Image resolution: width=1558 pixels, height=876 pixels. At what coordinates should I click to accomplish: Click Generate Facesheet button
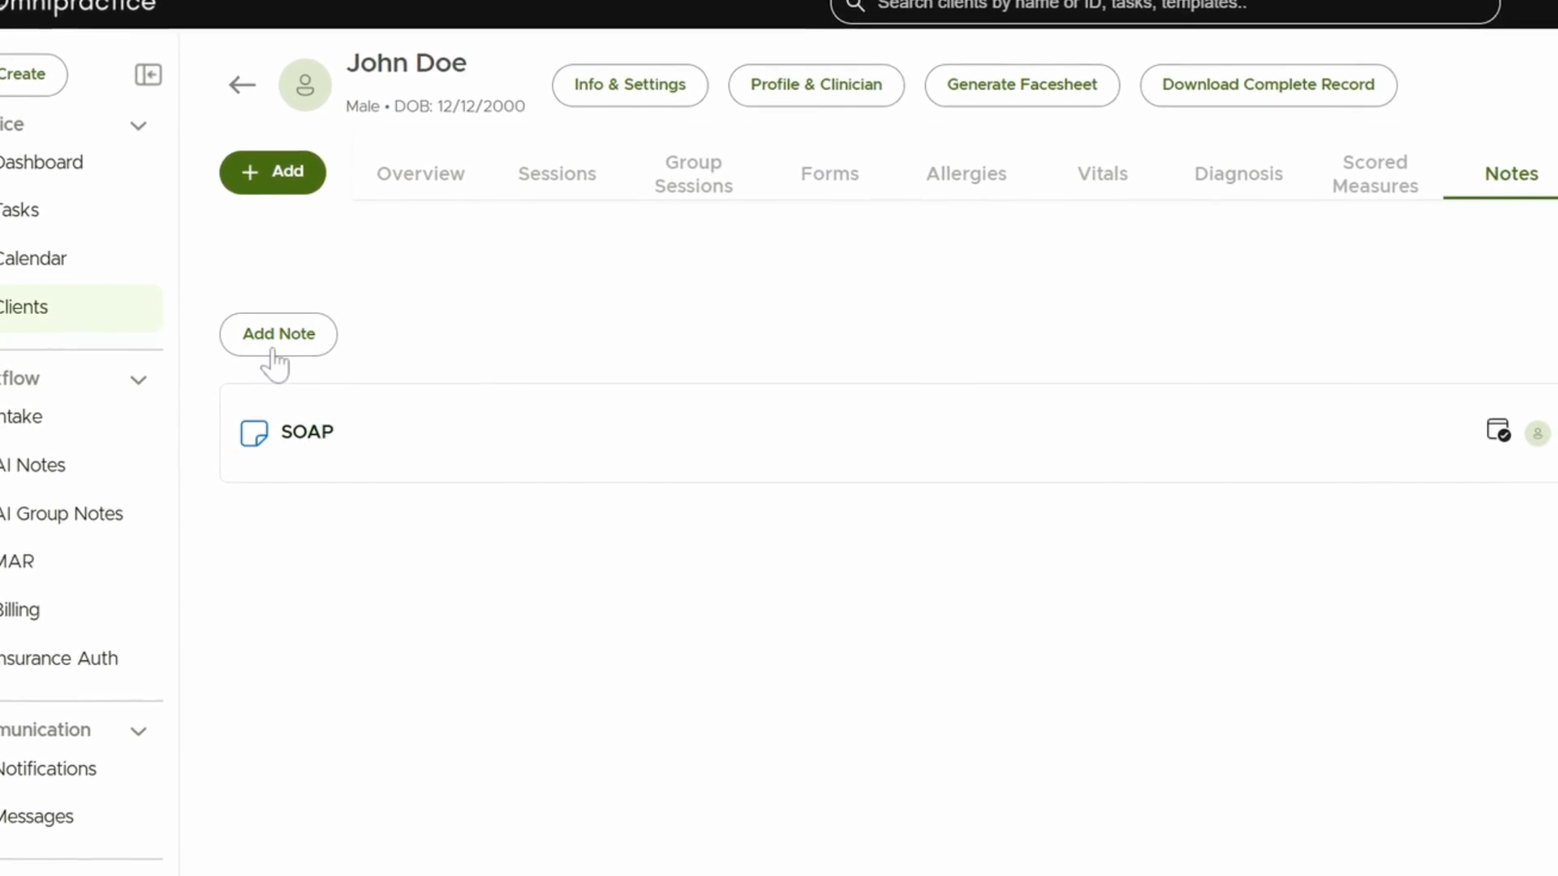[1022, 85]
